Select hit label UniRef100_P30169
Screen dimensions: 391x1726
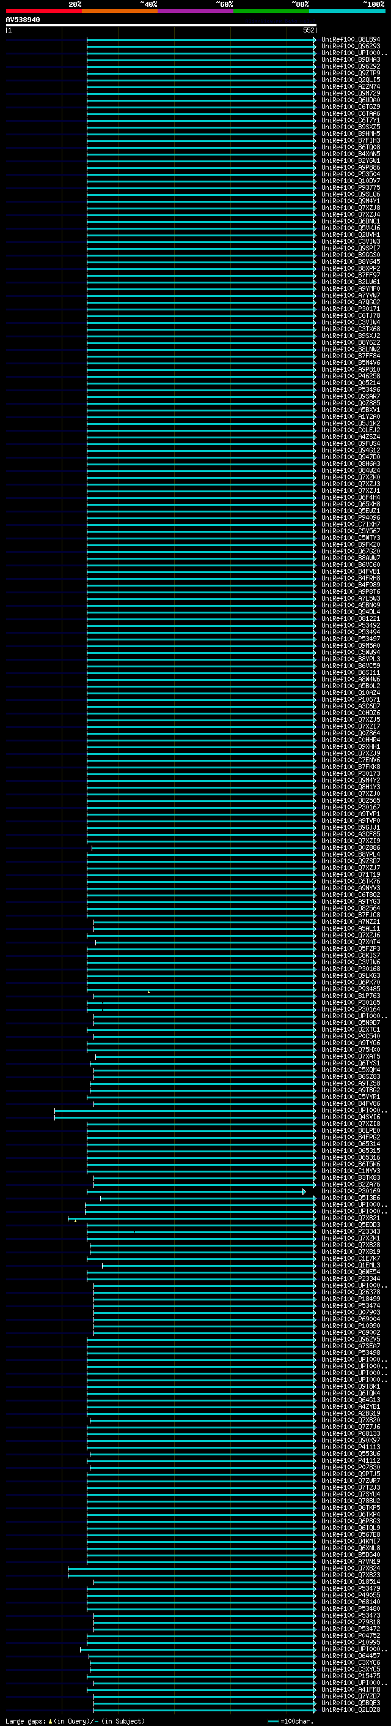[351, 1191]
